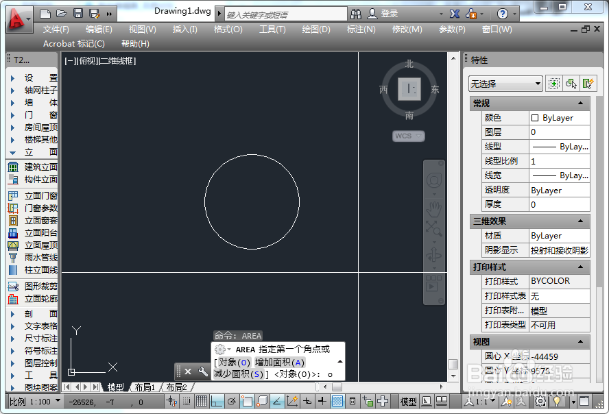The image size is (609, 414).
Task: Click the 雨水管线 tool icon
Action: pyautogui.click(x=13, y=258)
